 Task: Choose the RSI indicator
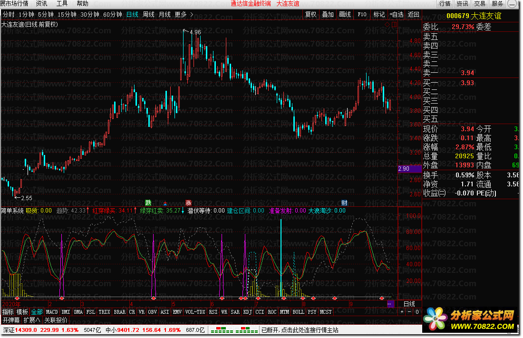[x=213, y=312]
